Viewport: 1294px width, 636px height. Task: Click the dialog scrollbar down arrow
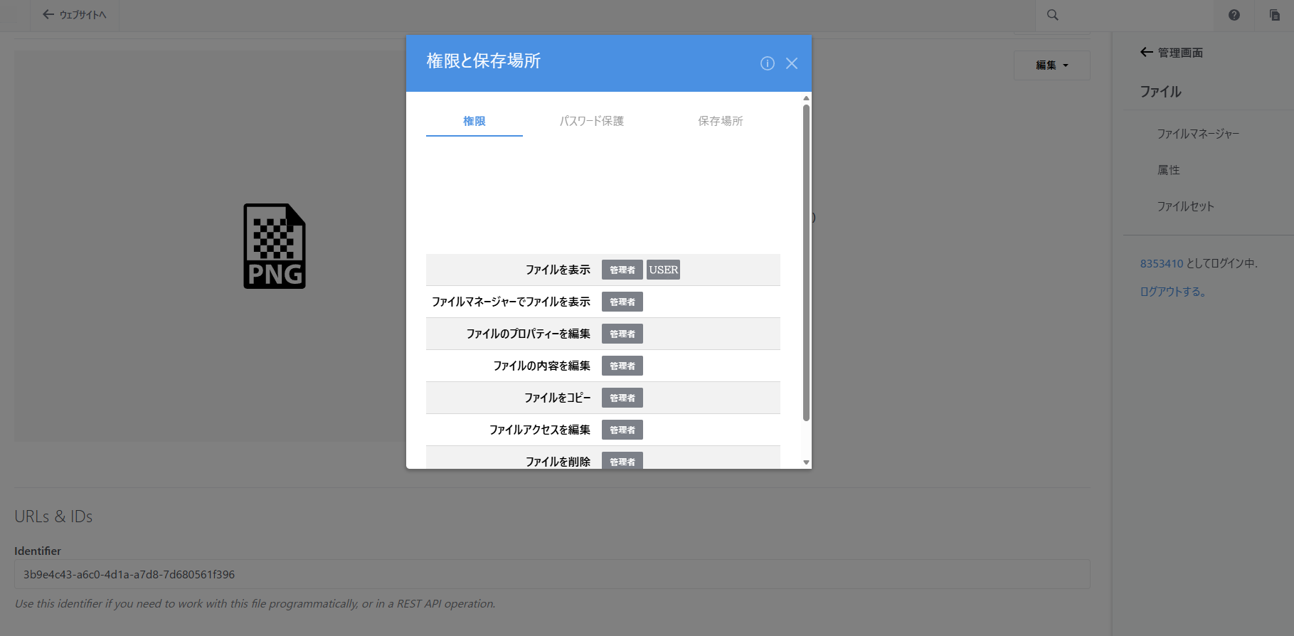(806, 462)
